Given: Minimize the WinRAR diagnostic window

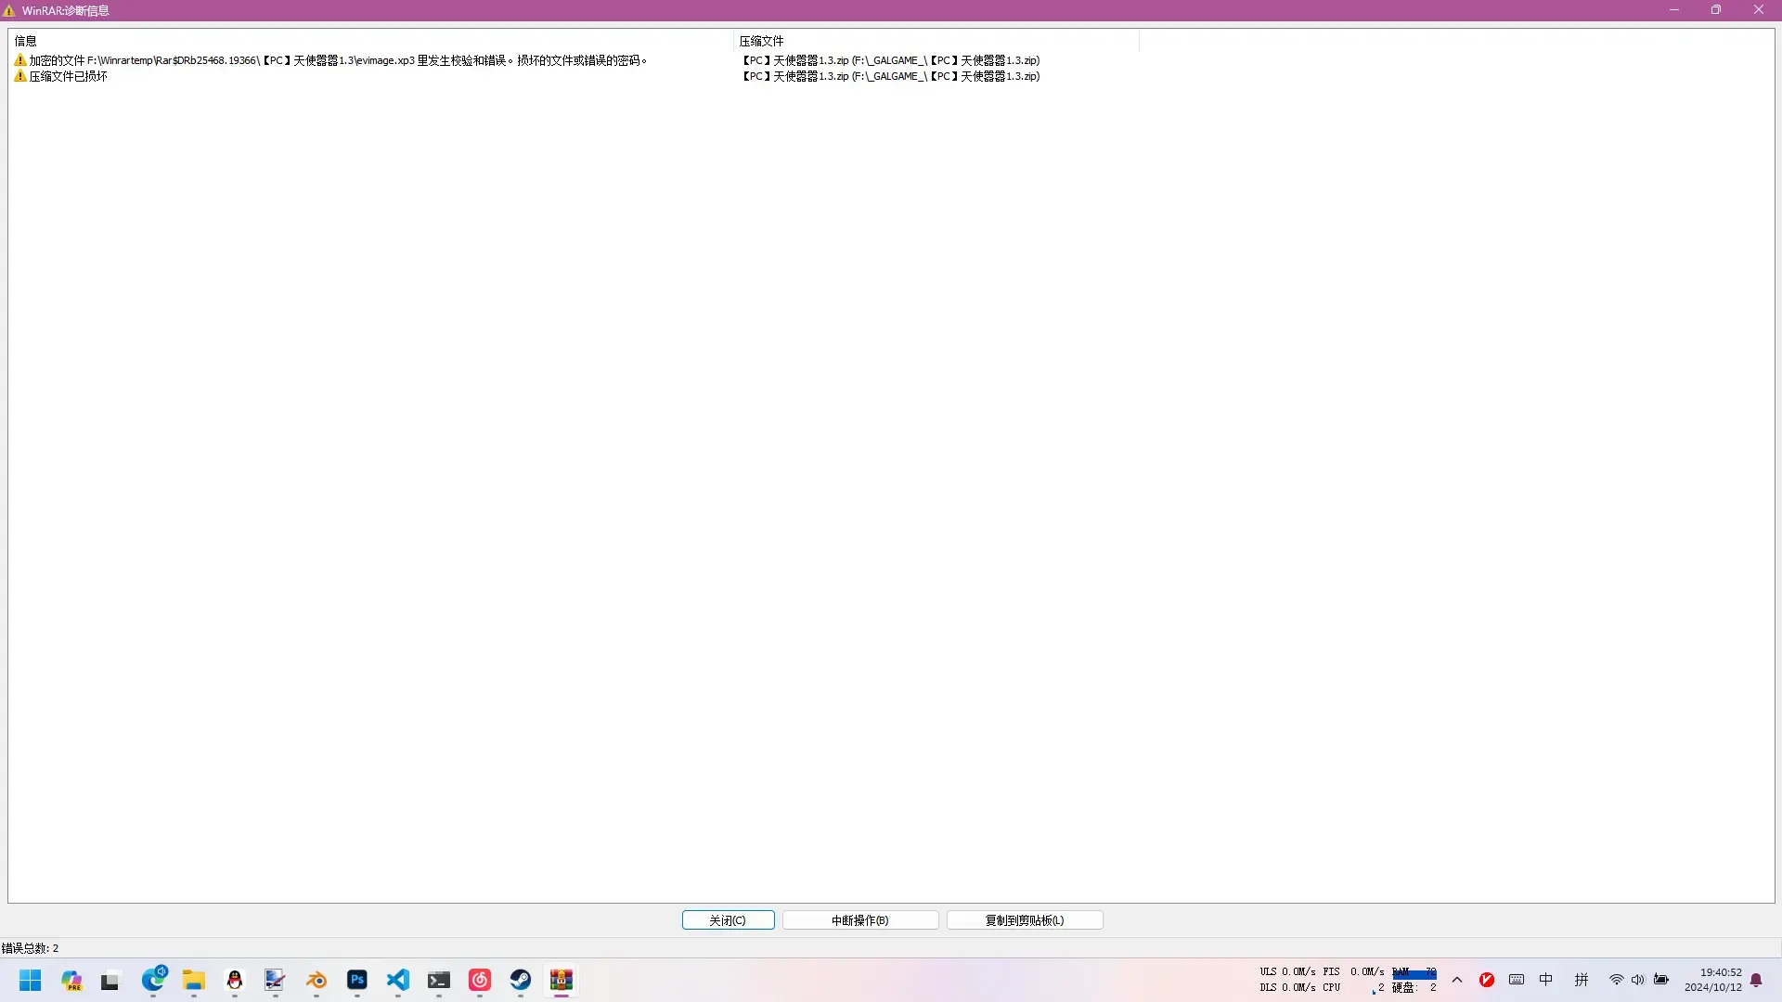Looking at the screenshot, I should pyautogui.click(x=1674, y=10).
